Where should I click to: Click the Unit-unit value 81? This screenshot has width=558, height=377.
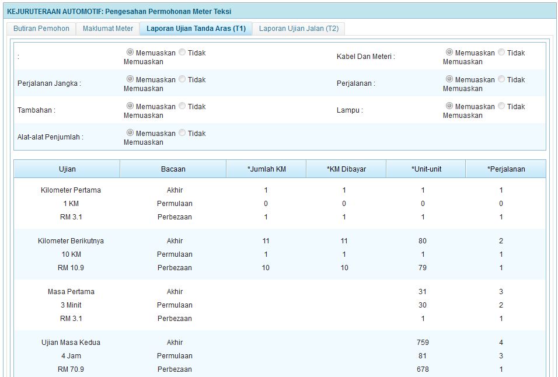pos(423,356)
